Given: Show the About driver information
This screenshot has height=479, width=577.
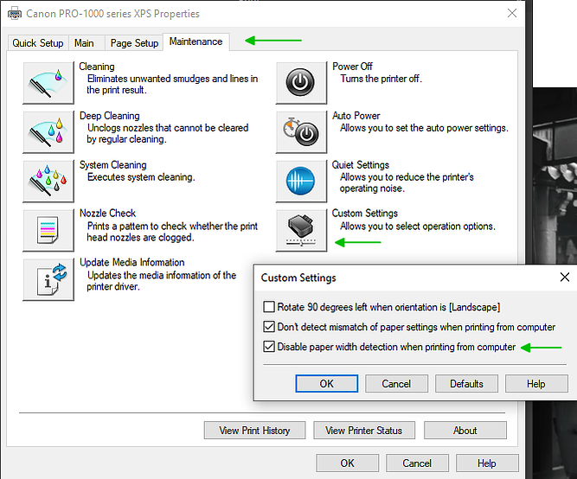Looking at the screenshot, I should point(465,430).
